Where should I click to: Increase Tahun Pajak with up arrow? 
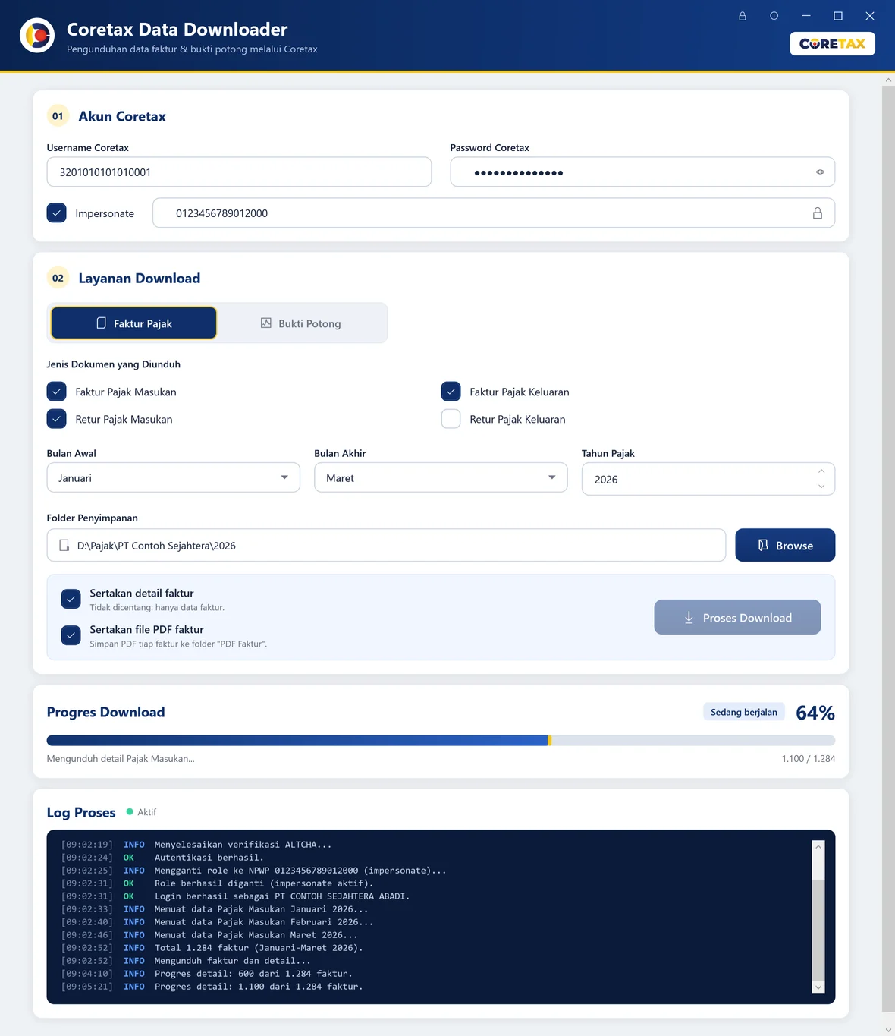pyautogui.click(x=821, y=471)
